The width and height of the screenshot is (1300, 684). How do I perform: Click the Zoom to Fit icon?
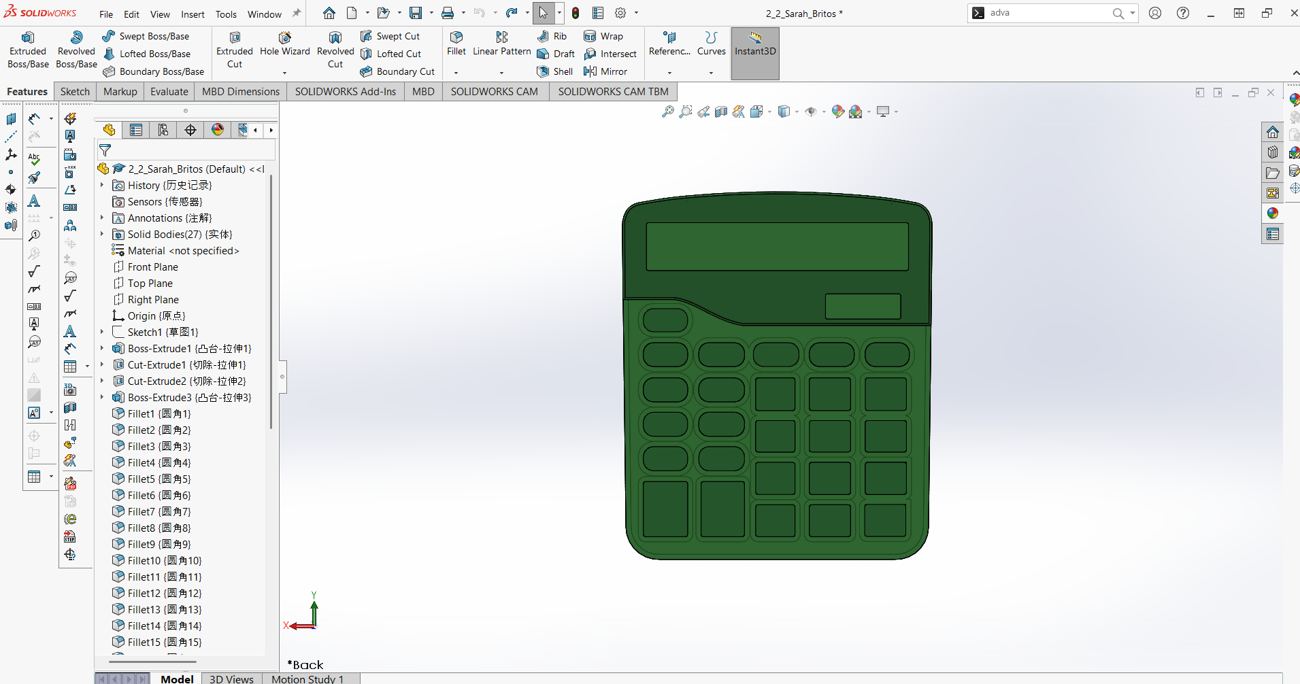(668, 112)
